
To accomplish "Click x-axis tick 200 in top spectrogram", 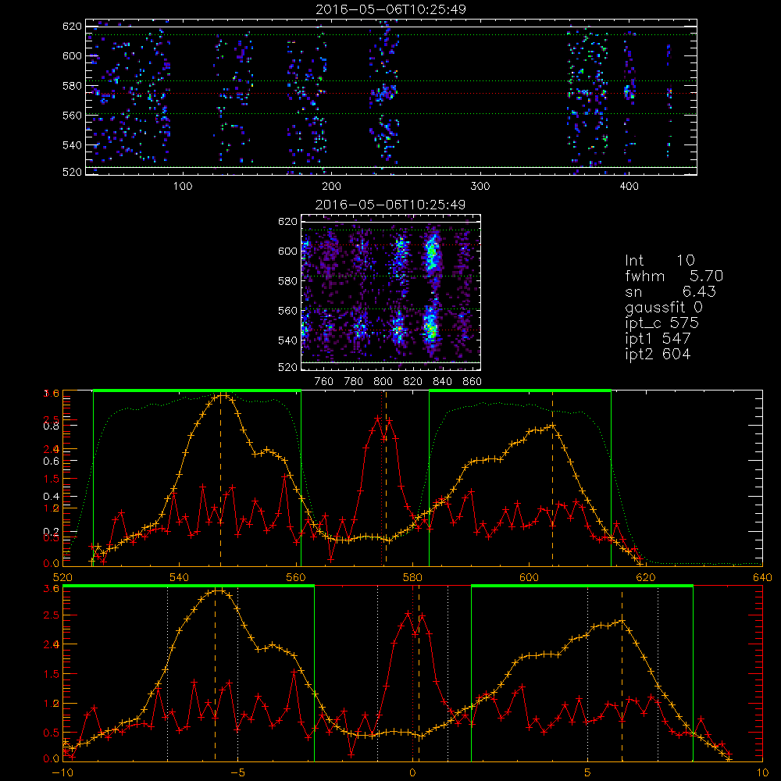I will click(x=331, y=187).
